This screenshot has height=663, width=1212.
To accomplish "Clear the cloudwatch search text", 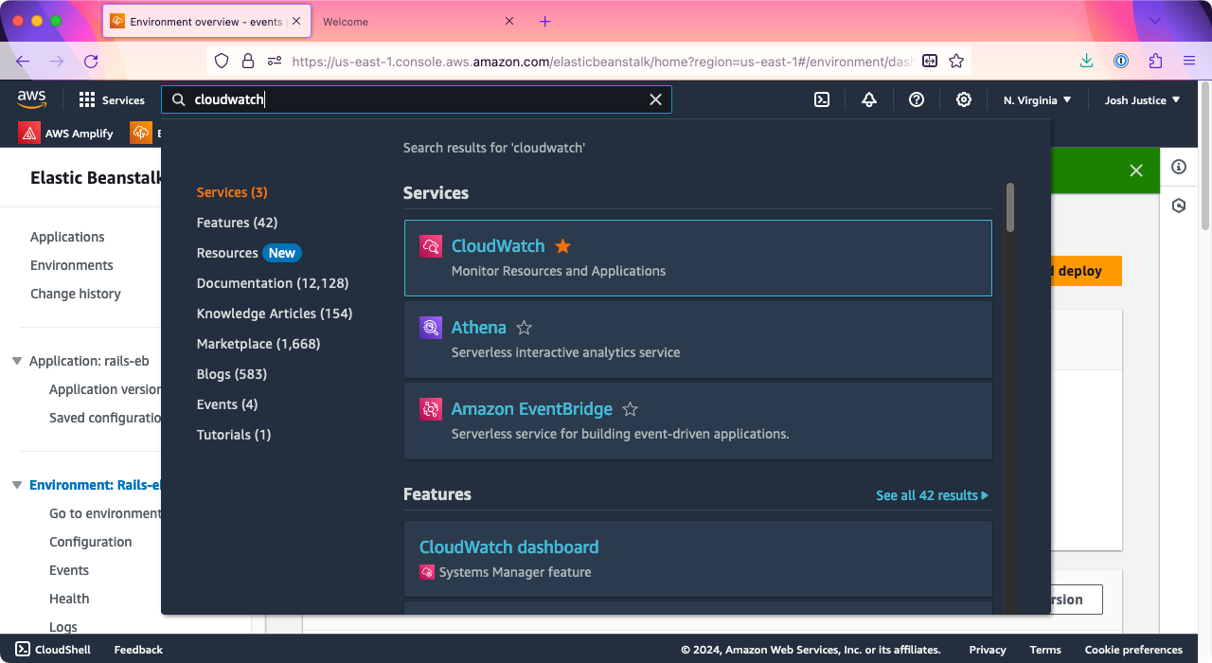I will [x=655, y=99].
